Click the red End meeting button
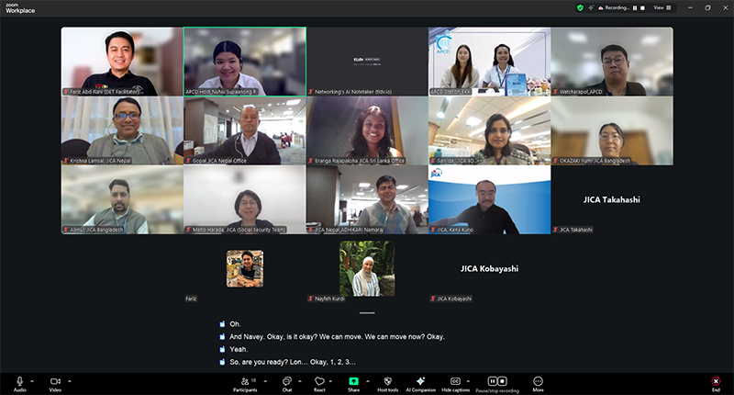 pos(716,381)
